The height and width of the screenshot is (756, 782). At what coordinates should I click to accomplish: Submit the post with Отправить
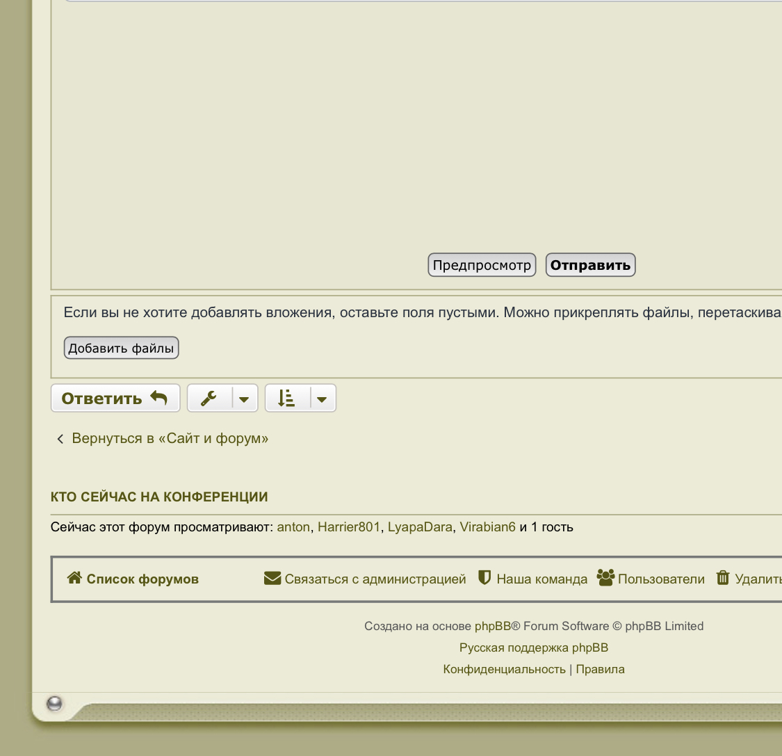[590, 265]
